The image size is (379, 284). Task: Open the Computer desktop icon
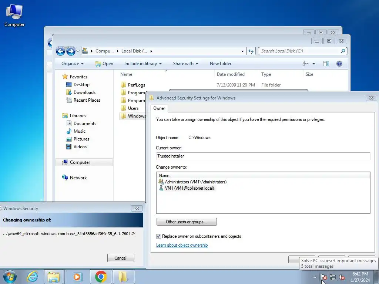14,15
